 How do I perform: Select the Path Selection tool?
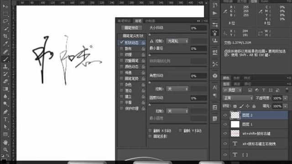5,127
